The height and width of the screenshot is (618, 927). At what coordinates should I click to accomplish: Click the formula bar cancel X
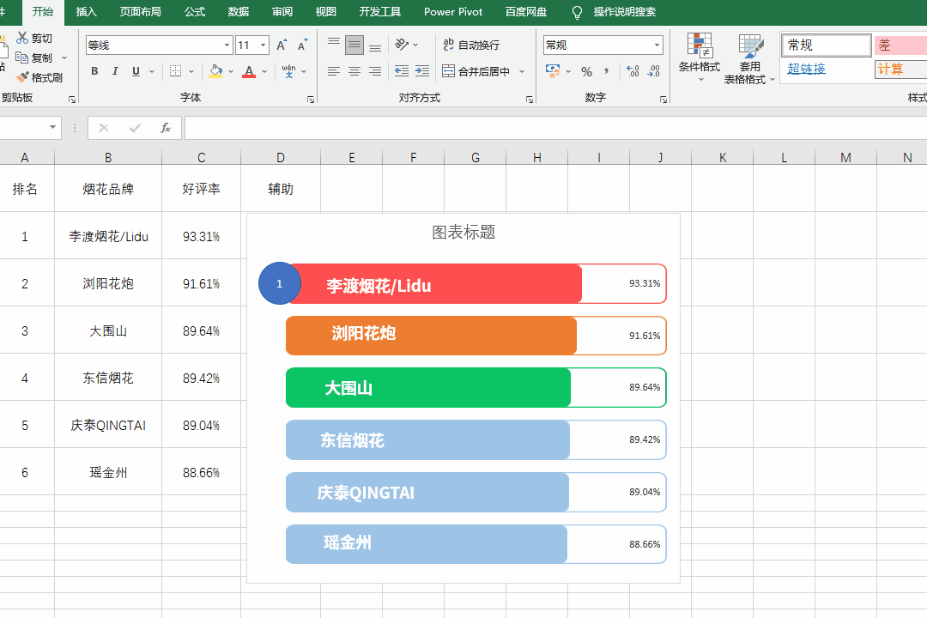coord(104,128)
